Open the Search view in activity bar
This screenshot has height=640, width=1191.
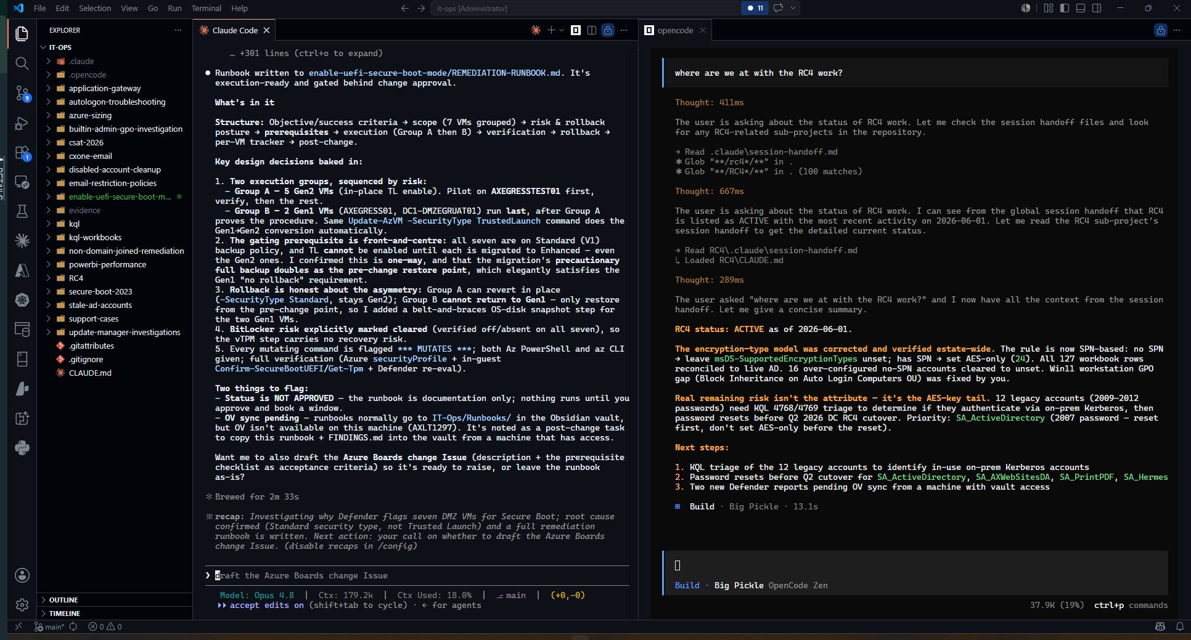[22, 63]
